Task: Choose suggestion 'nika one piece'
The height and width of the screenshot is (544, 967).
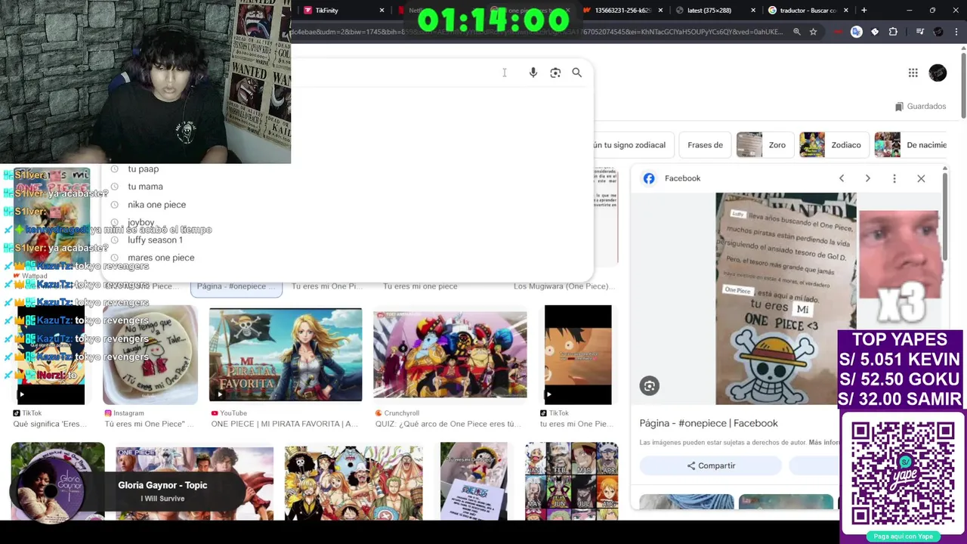Action: 156,205
